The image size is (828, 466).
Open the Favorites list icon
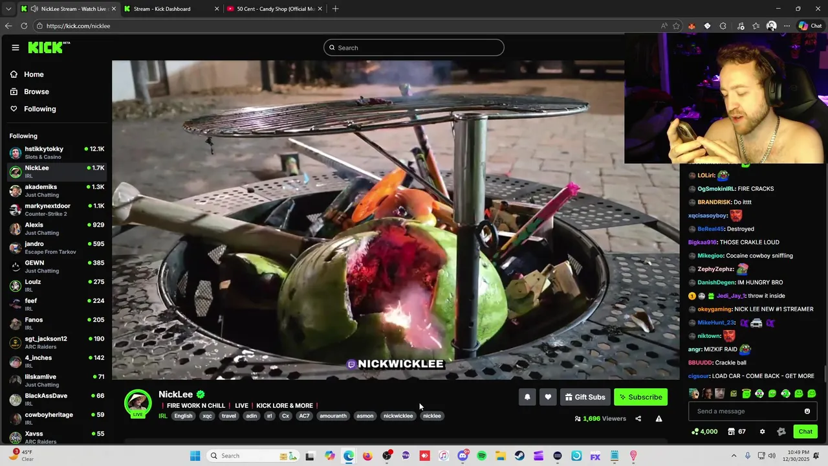click(x=756, y=26)
